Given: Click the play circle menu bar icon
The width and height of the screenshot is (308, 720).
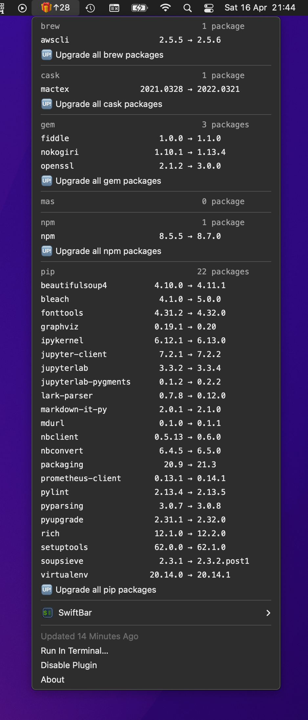Looking at the screenshot, I should click(x=22, y=8).
